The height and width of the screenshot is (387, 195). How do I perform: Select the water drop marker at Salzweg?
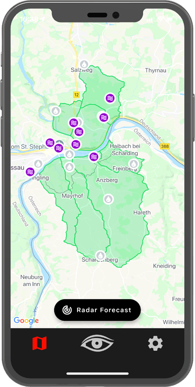(x=85, y=64)
